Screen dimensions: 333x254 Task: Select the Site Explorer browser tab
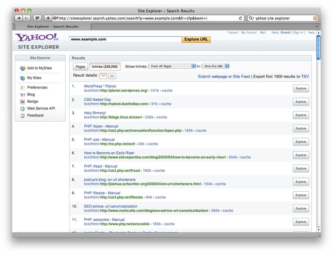click(53, 27)
